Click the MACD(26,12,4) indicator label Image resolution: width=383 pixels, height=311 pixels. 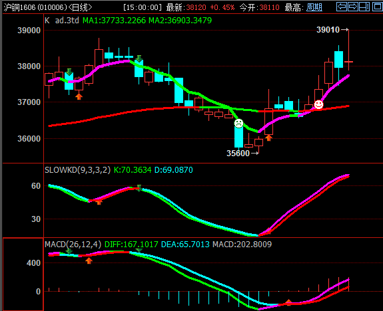point(73,245)
